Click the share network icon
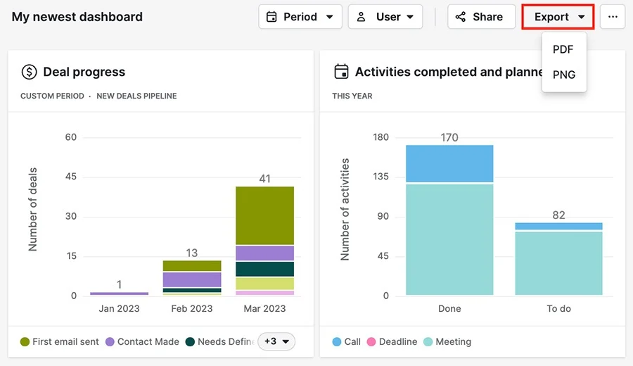633x366 pixels. [461, 17]
